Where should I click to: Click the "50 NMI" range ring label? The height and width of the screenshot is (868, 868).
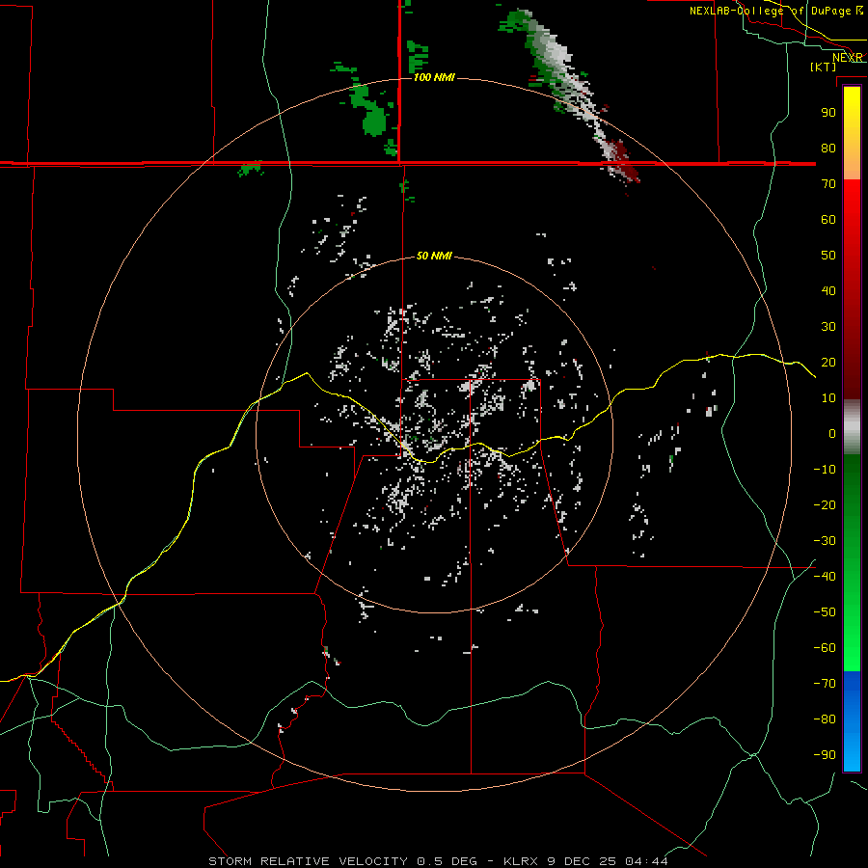click(x=434, y=256)
